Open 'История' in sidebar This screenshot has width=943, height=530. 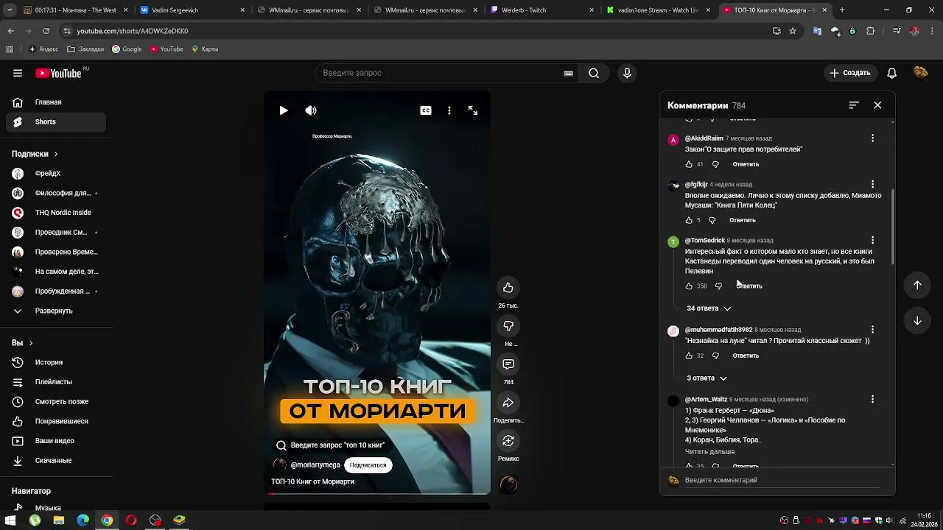point(56,362)
